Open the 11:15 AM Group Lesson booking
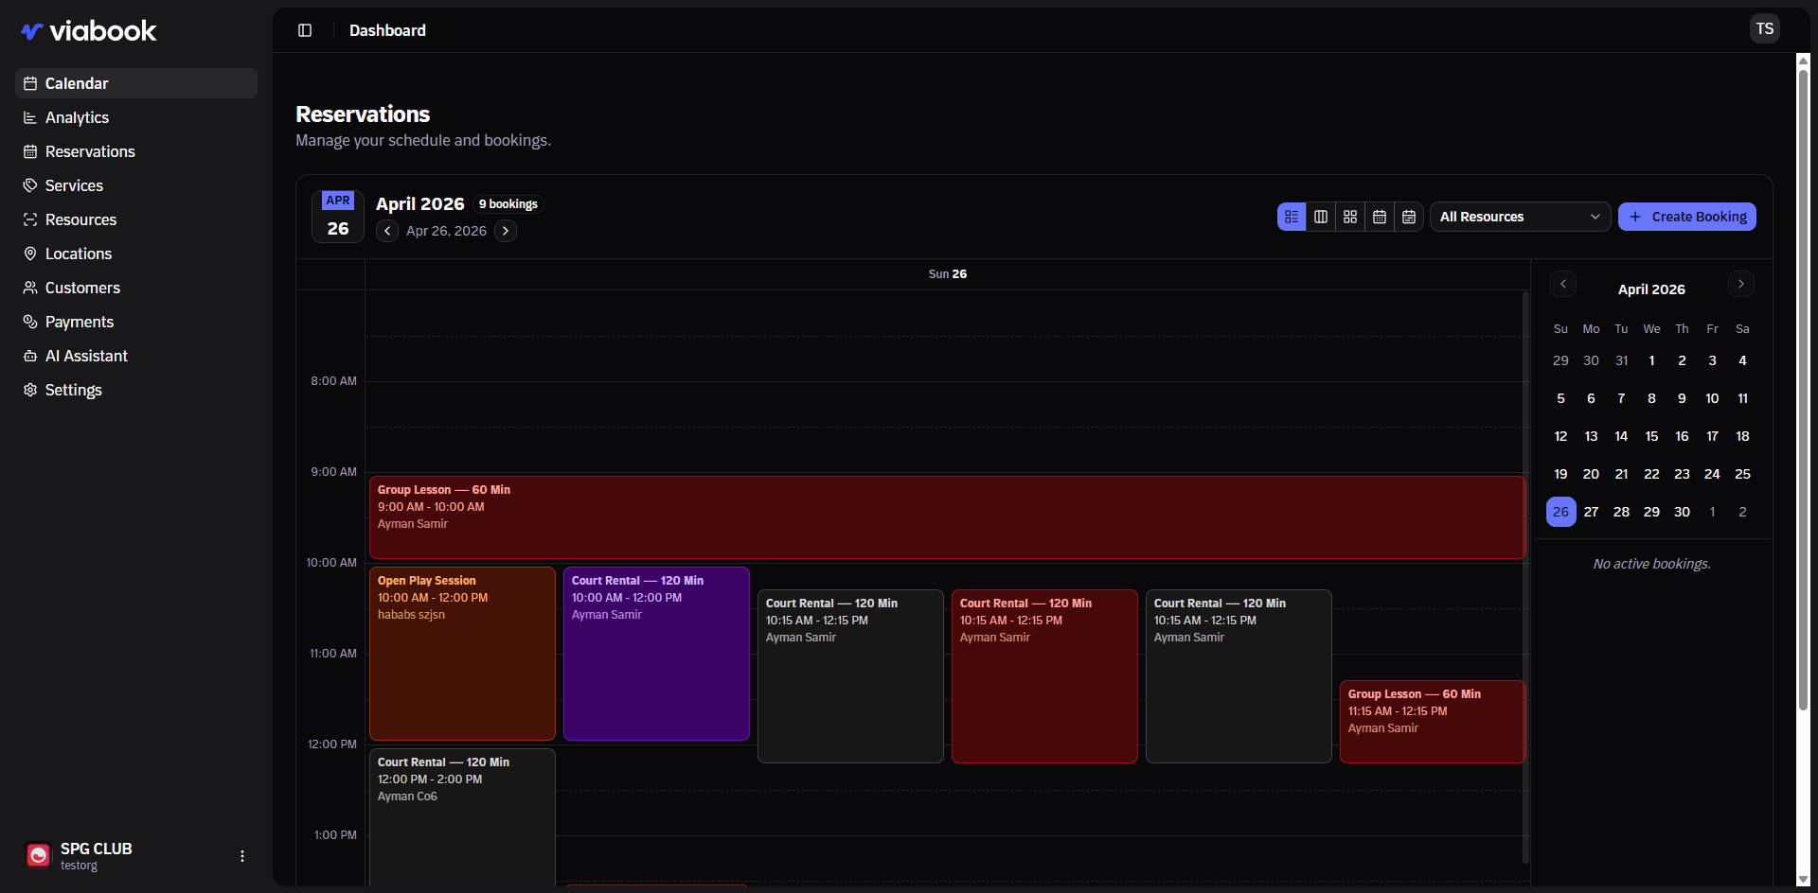The width and height of the screenshot is (1818, 893). (x=1433, y=722)
